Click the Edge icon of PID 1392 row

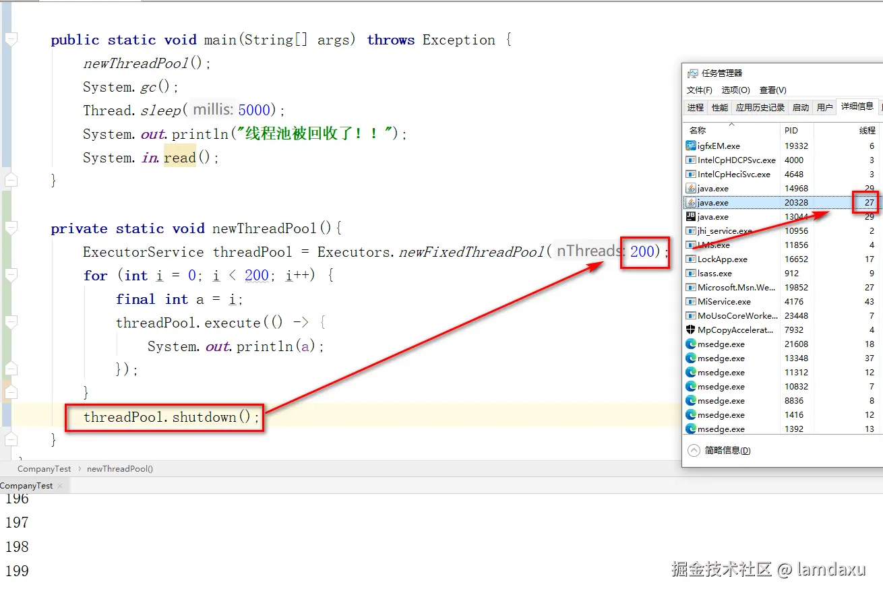[691, 429]
